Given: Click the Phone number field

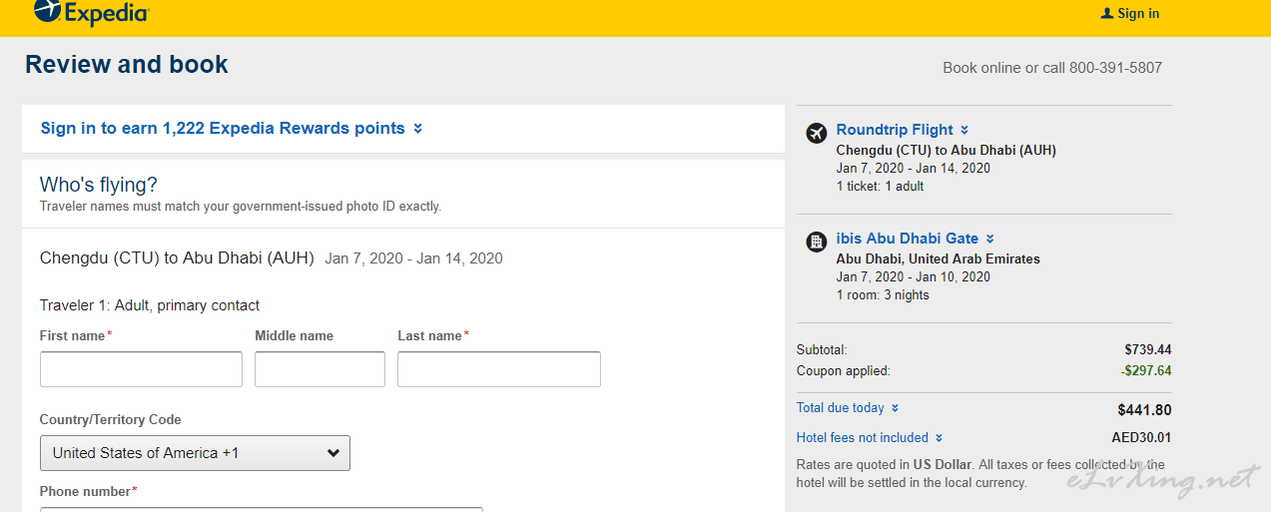Looking at the screenshot, I should (x=262, y=509).
